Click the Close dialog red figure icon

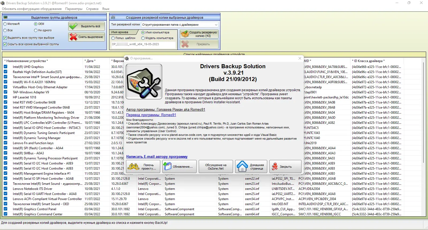275,167
